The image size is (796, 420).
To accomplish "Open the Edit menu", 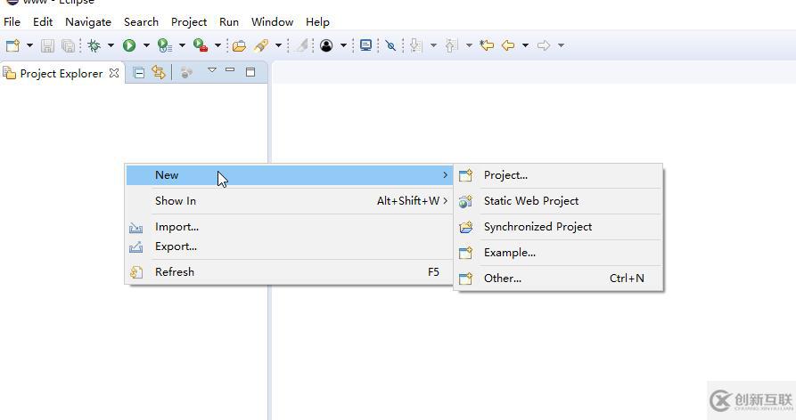I will [x=43, y=22].
